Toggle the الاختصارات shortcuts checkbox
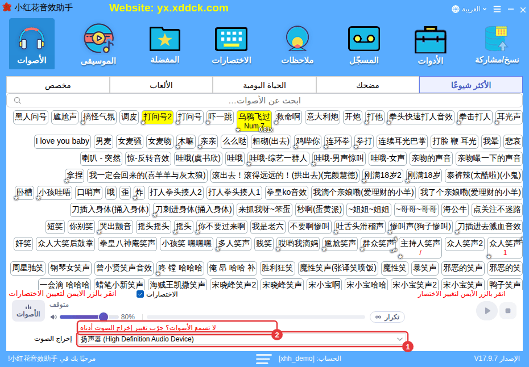The height and width of the screenshot is (367, 529). 140,294
